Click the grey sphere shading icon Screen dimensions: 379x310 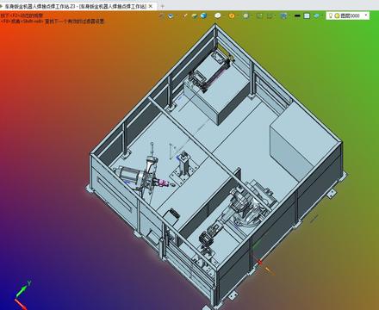coord(245,16)
